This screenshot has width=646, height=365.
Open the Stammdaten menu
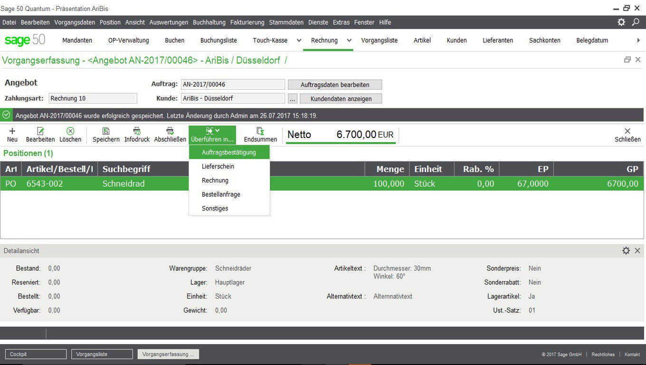coord(286,22)
